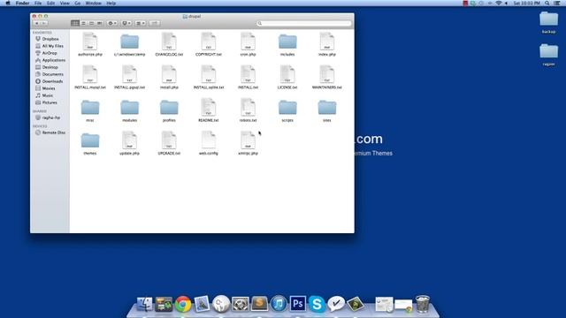The image size is (566, 318).
Task: Select the ragha-hp shared computer
Action: [x=48, y=117]
